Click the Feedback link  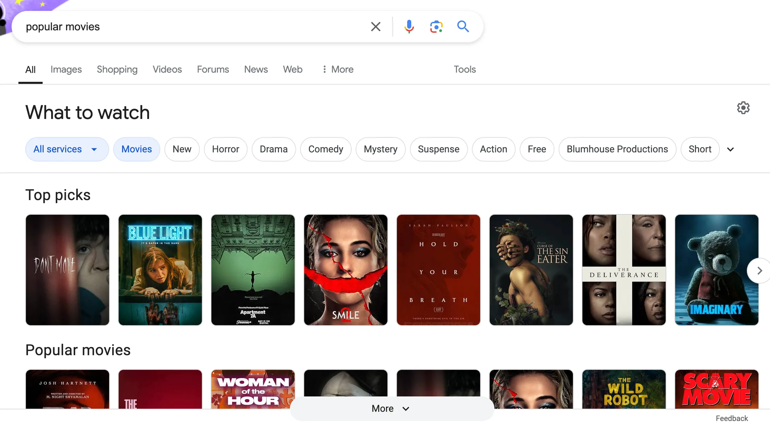pos(732,418)
